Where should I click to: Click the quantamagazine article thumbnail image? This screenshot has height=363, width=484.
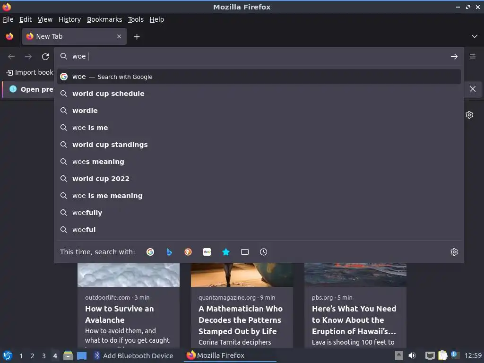point(242,275)
